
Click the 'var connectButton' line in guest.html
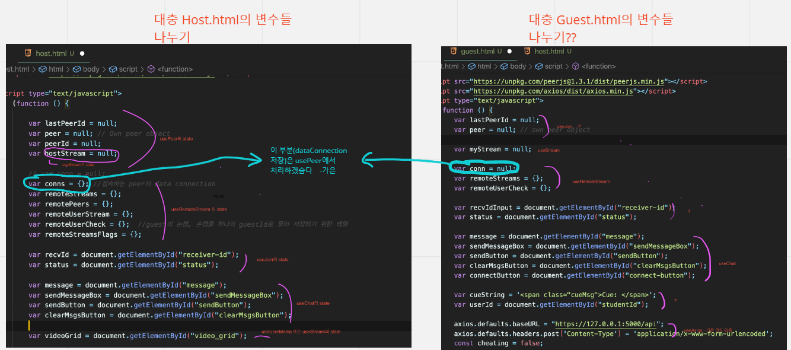click(x=575, y=275)
